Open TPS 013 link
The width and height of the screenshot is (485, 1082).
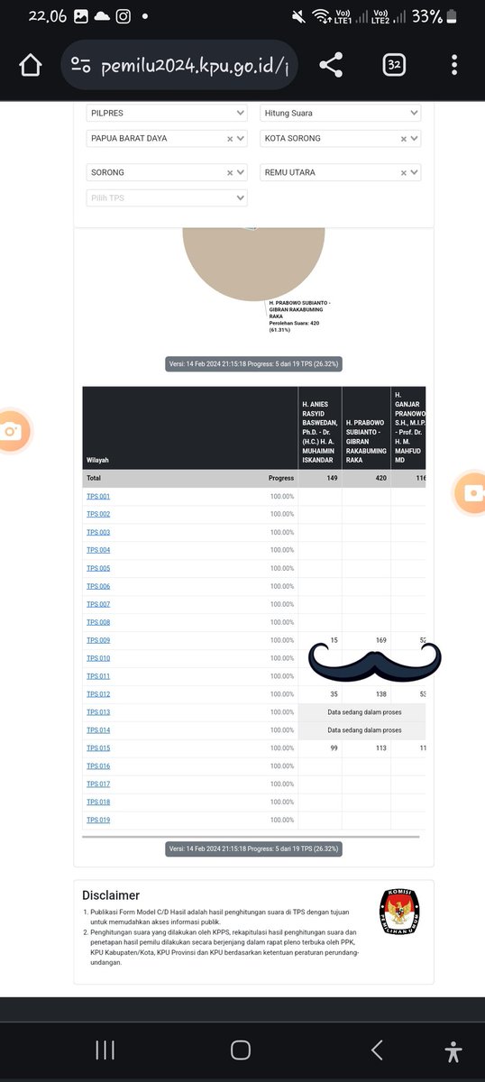pyautogui.click(x=98, y=712)
